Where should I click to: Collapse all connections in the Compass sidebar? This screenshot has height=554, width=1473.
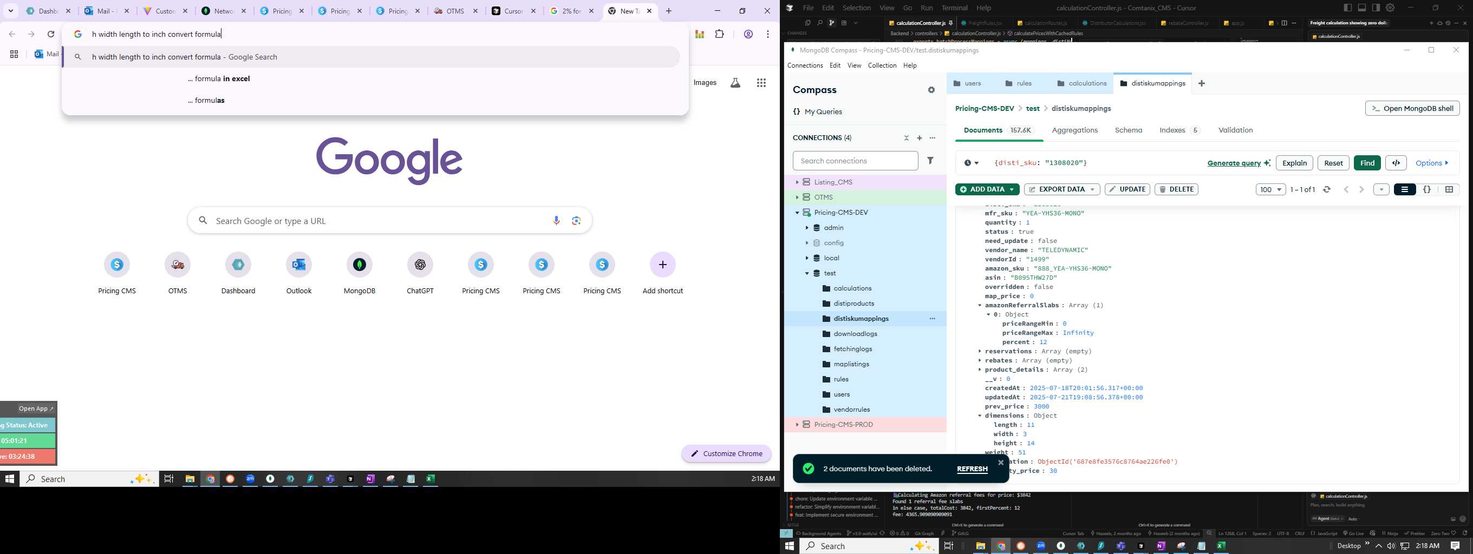tap(907, 138)
